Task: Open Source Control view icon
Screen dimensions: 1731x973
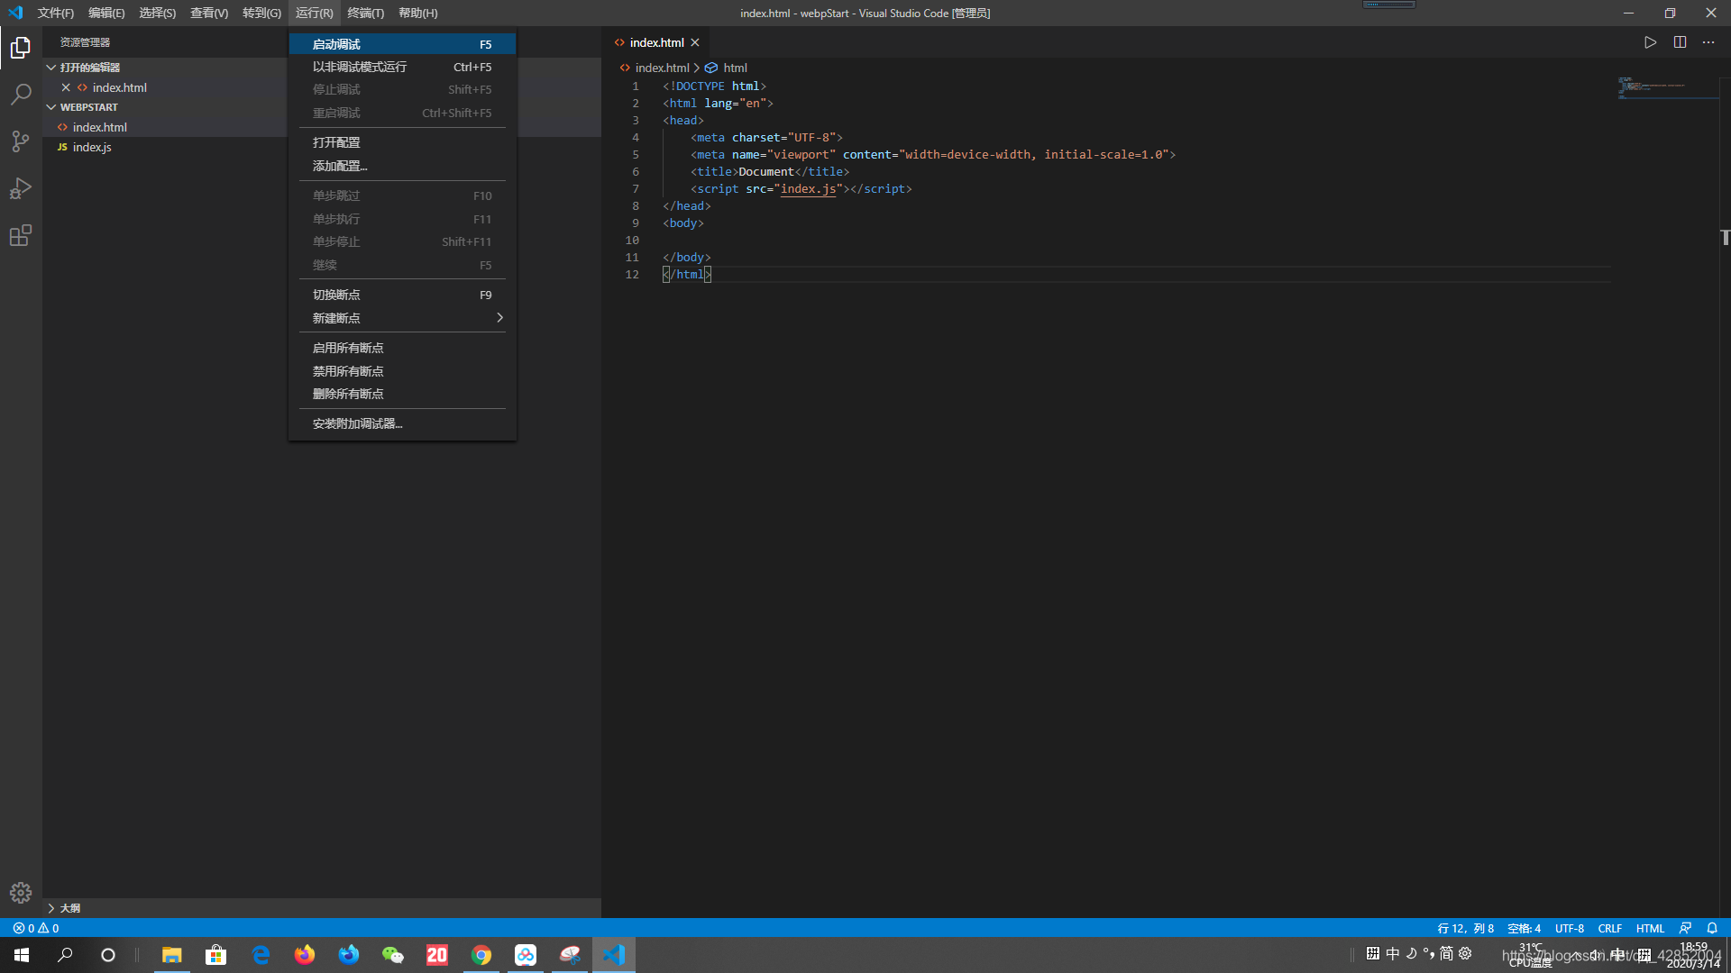Action: click(x=21, y=141)
